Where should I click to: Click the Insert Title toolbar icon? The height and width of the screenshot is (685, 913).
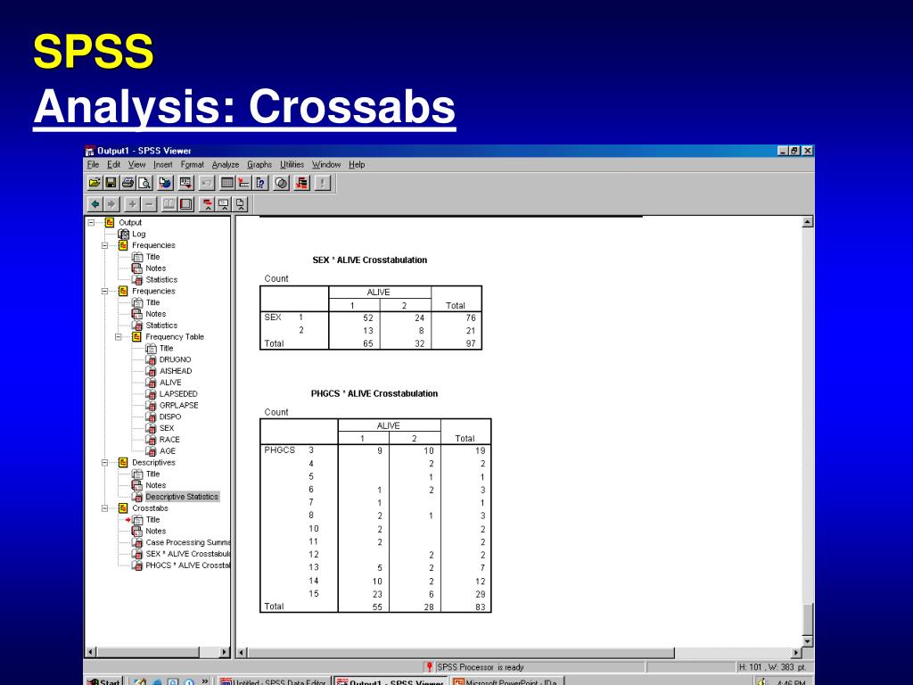224,204
